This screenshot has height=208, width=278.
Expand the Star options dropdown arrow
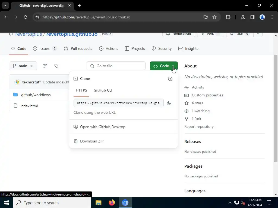(x=258, y=34)
